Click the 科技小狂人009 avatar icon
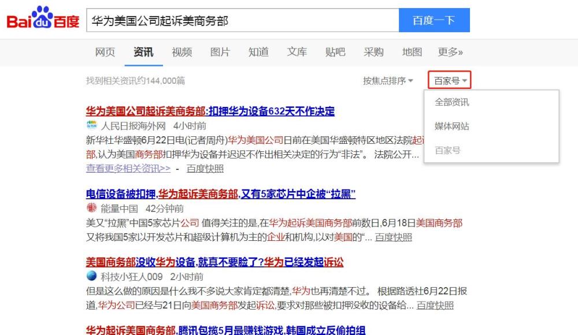Screen dimensions: 578x335 [x=91, y=276]
